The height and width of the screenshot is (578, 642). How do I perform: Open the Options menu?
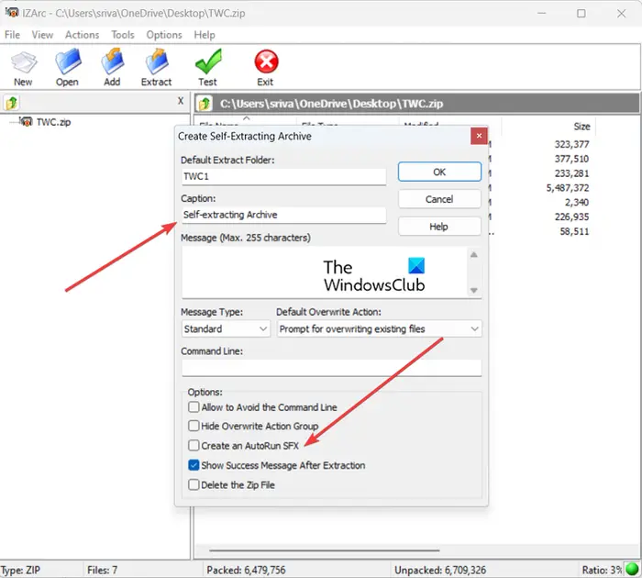tap(164, 35)
